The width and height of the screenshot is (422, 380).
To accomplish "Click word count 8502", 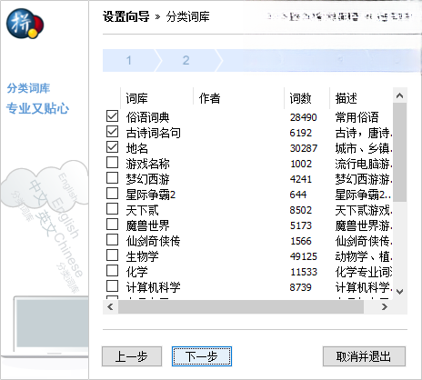I will click(x=300, y=210).
